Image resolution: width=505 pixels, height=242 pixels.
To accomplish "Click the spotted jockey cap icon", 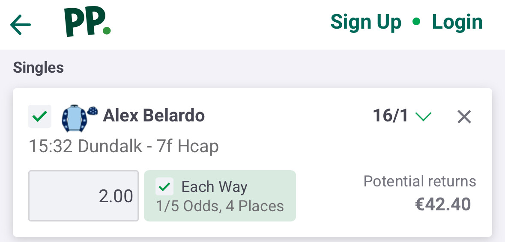I will [x=92, y=111].
